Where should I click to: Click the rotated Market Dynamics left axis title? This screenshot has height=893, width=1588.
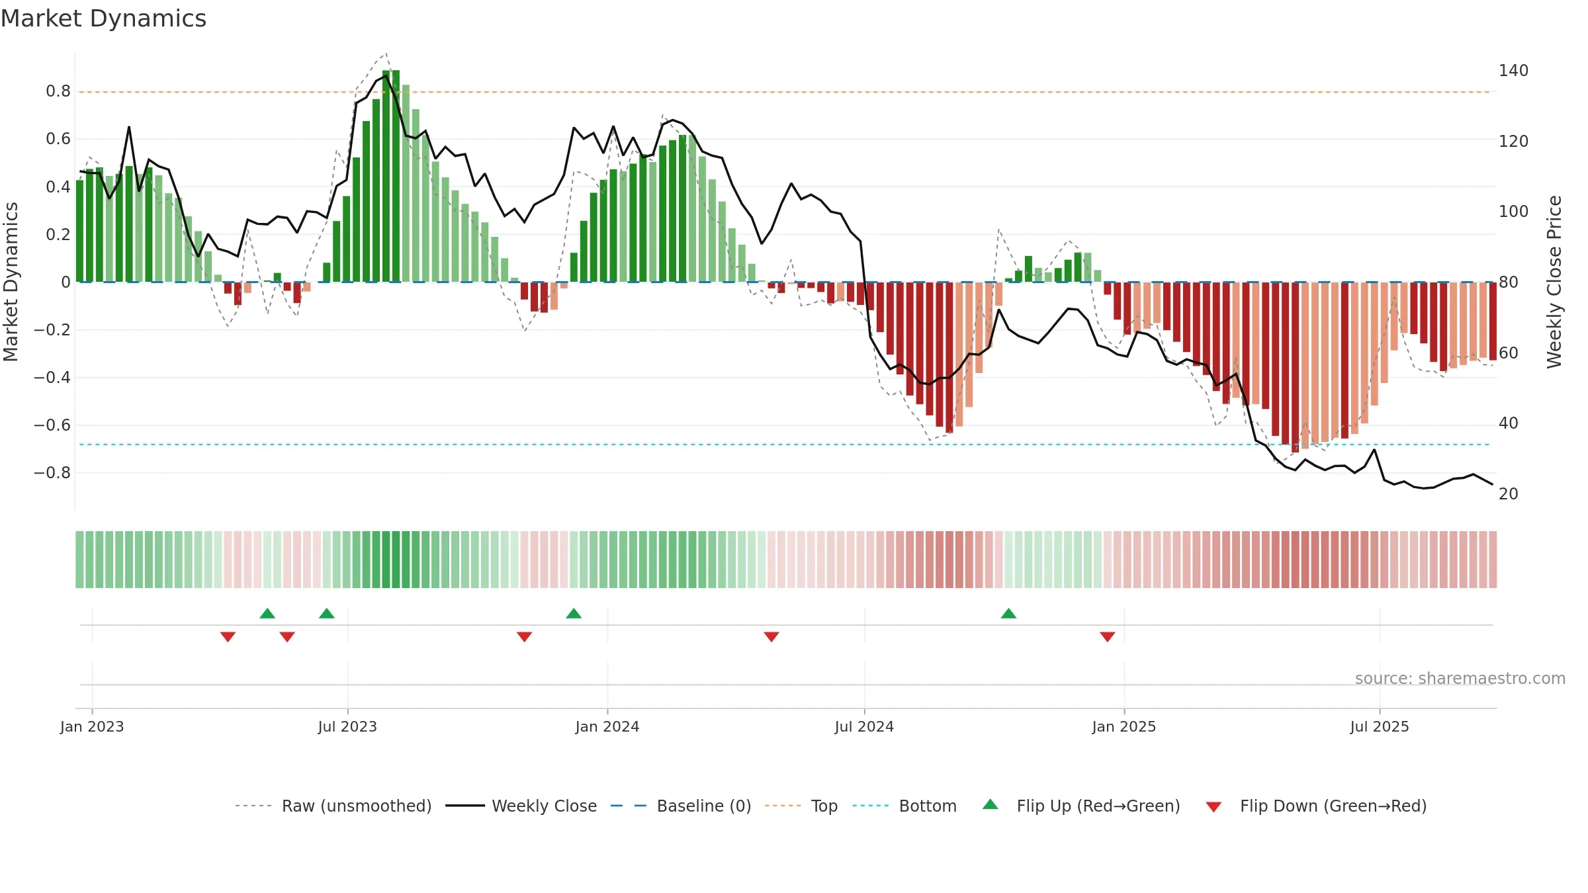click(11, 282)
